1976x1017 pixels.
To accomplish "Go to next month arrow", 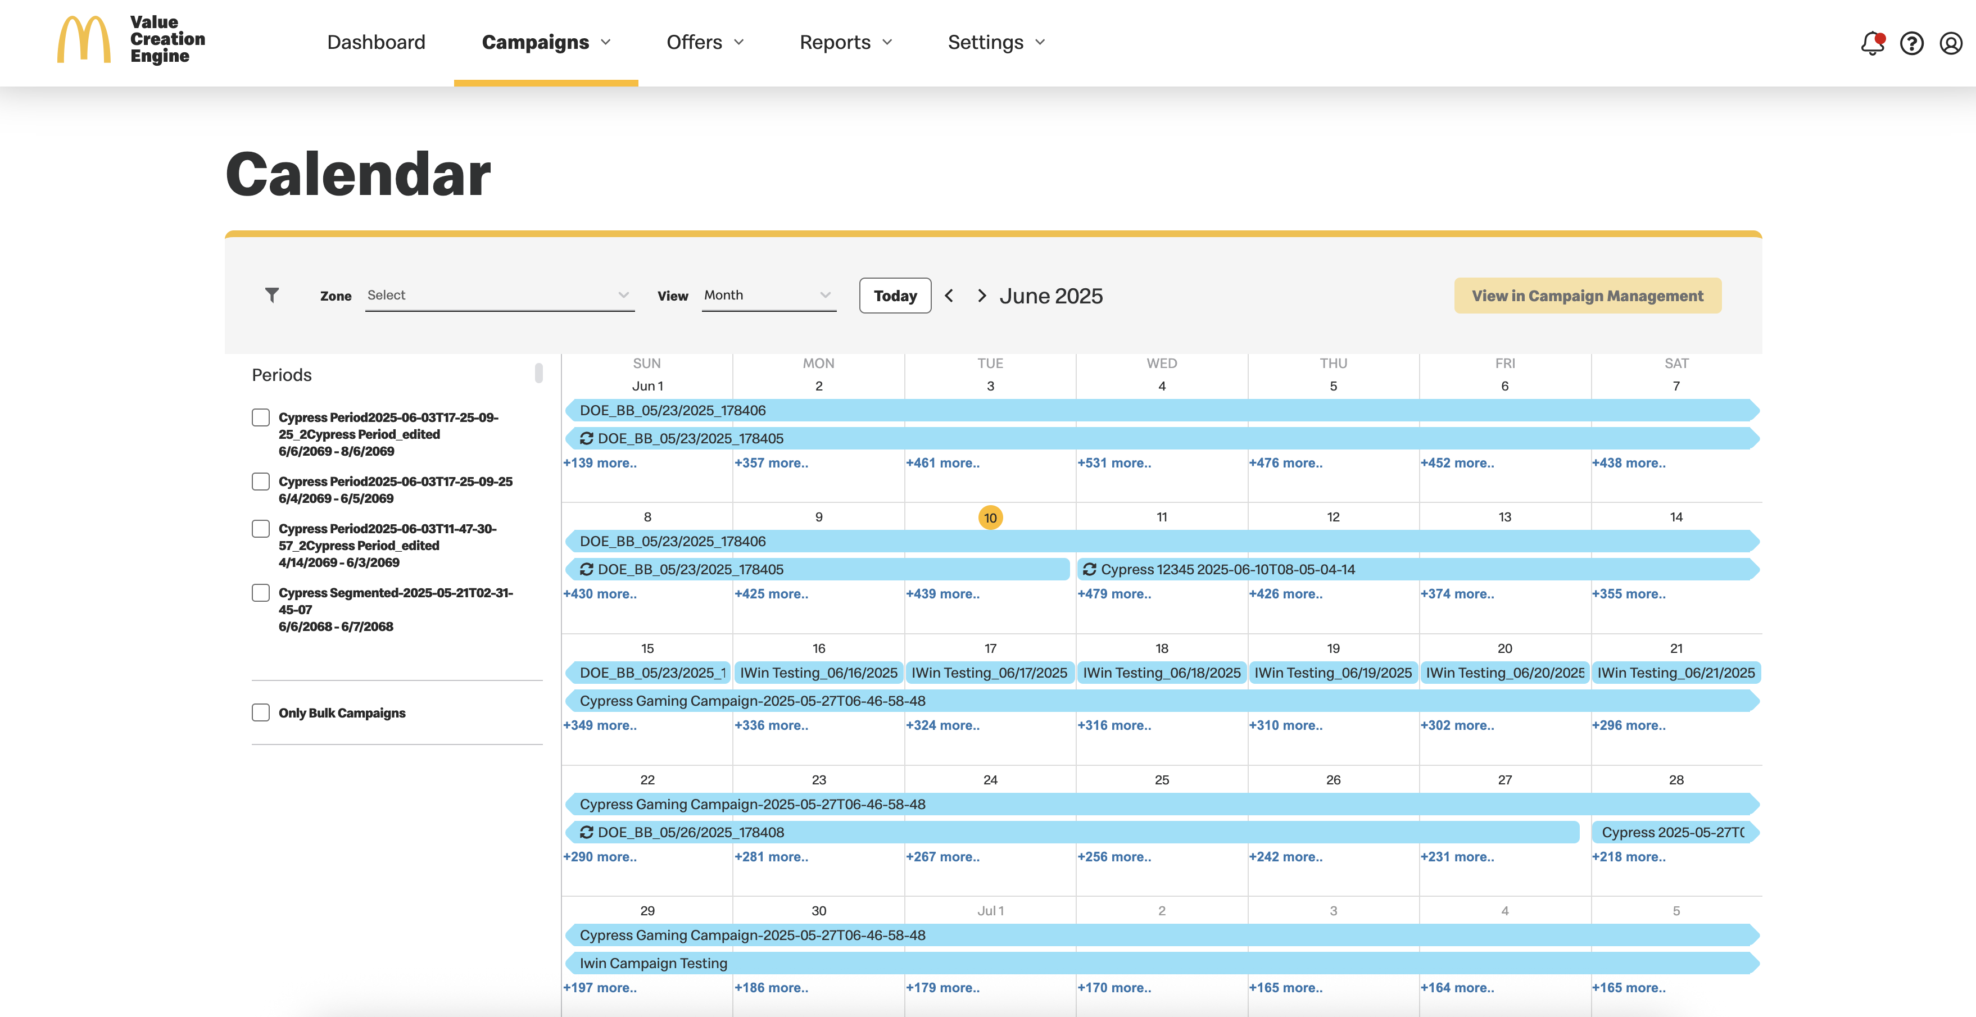I will click(981, 296).
